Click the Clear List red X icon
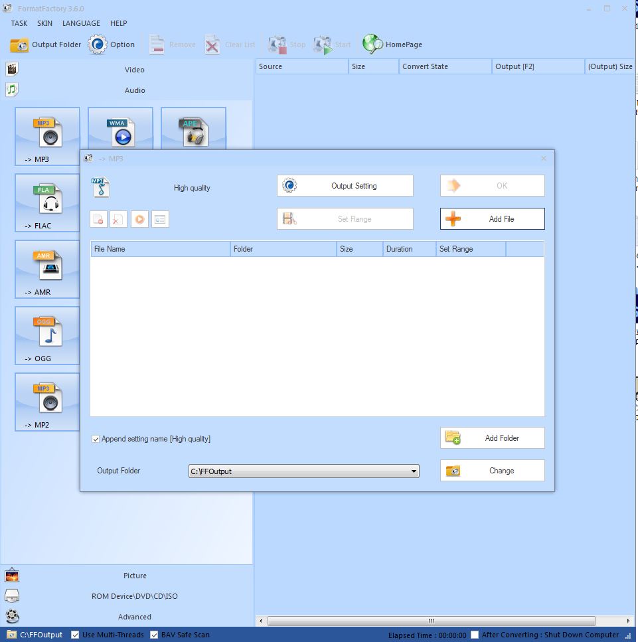Viewport: 638px width, 642px height. coord(212,44)
